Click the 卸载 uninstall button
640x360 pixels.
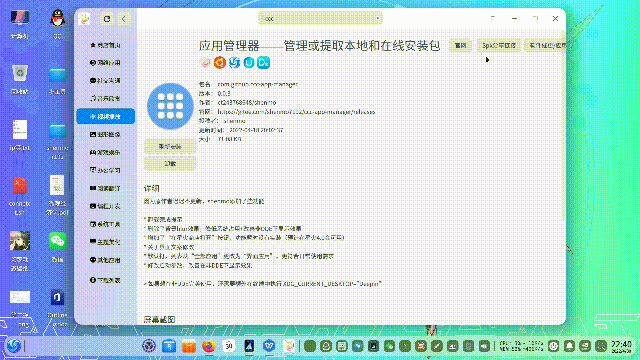170,163
